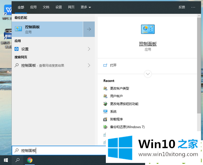Expand the 更多 dropdown
This screenshot has height=165, width=203.
point(86,7)
